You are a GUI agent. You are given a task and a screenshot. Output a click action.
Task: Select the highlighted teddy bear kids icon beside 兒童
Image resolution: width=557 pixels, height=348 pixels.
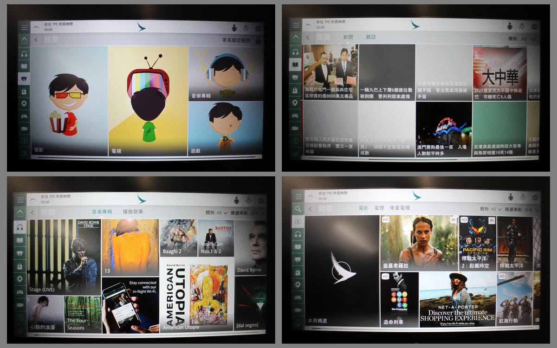pos(24,78)
